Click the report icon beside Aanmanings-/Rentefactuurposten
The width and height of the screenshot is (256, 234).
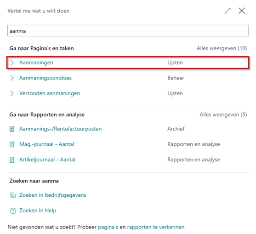click(12, 129)
